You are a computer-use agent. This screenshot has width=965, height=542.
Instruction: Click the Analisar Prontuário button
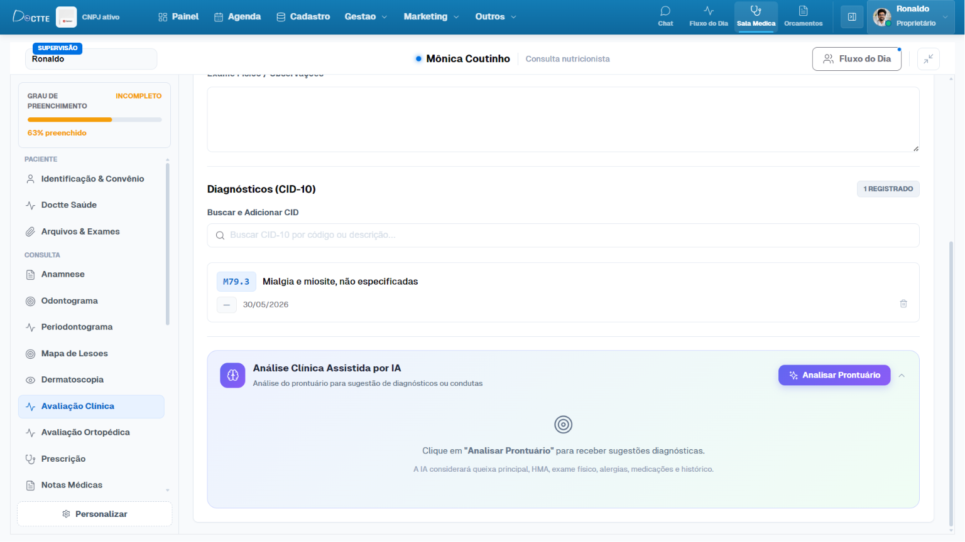(x=834, y=375)
